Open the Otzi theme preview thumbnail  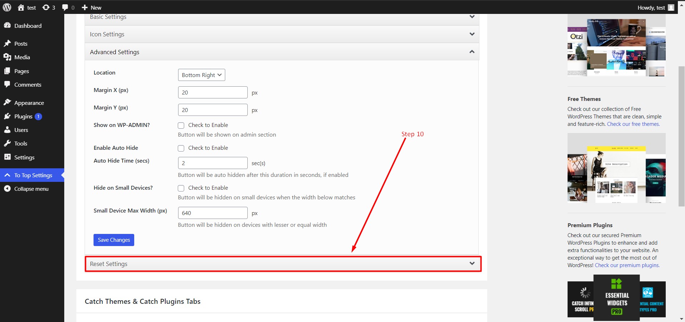(x=616, y=45)
